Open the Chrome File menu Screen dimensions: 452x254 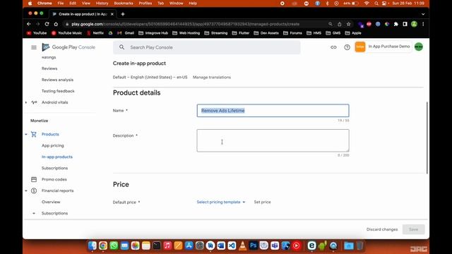coord(61,4)
